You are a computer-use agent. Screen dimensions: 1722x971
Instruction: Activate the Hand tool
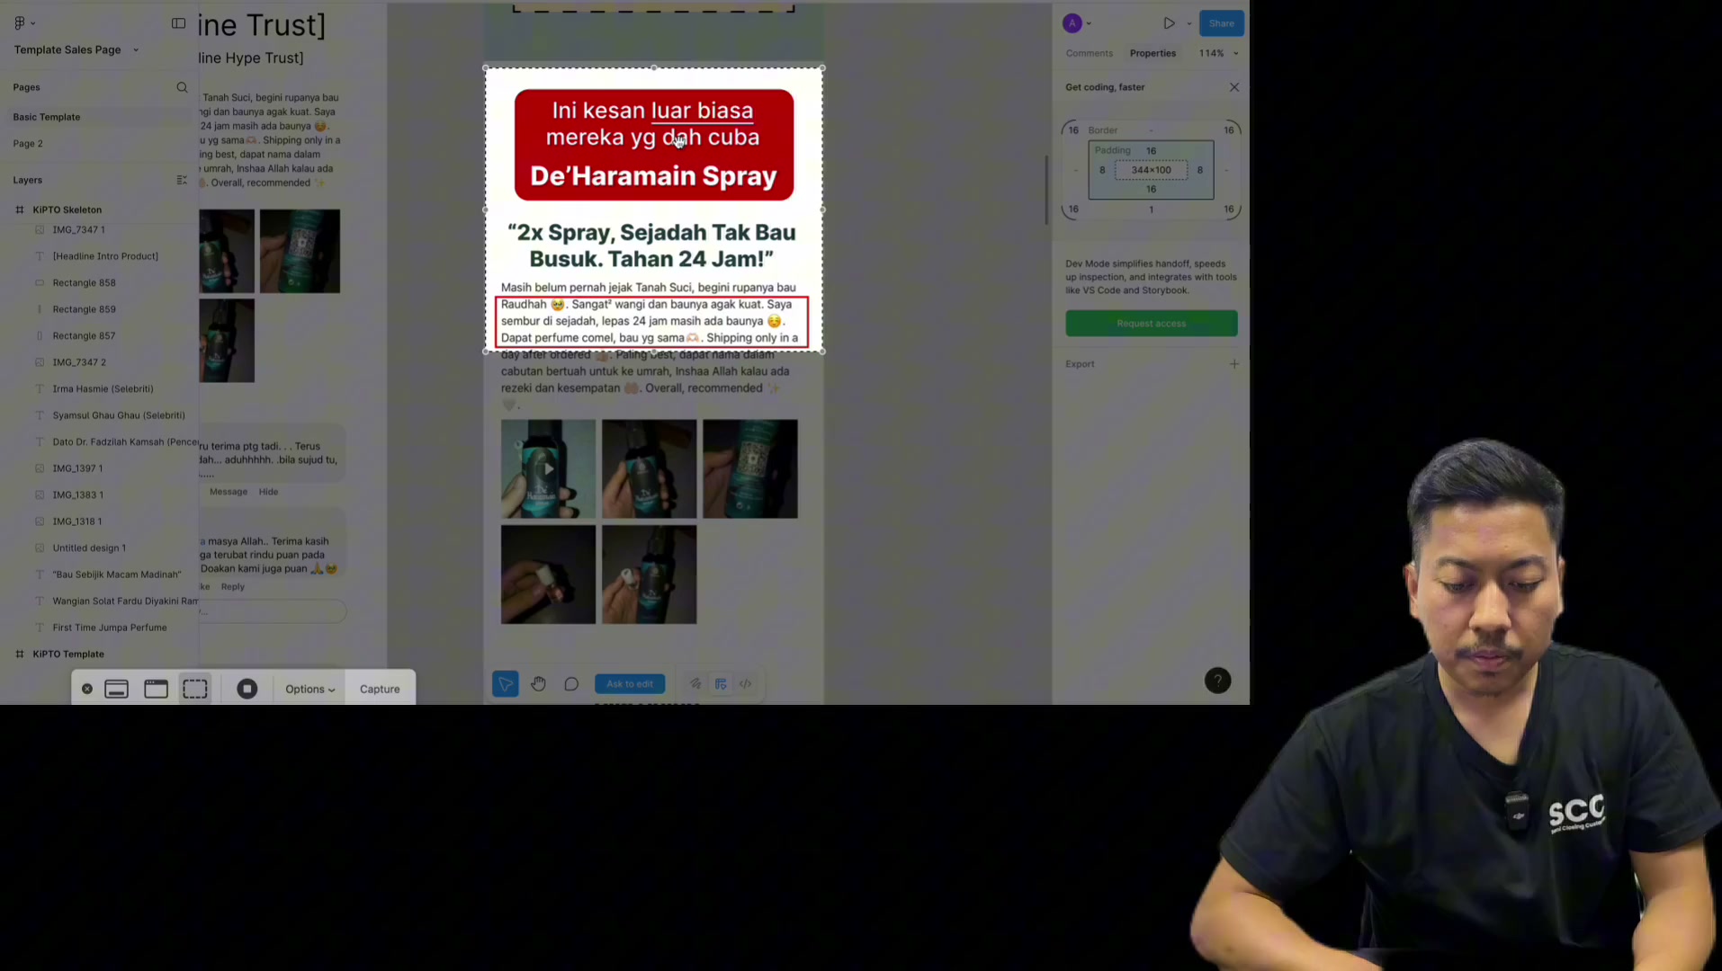click(538, 684)
